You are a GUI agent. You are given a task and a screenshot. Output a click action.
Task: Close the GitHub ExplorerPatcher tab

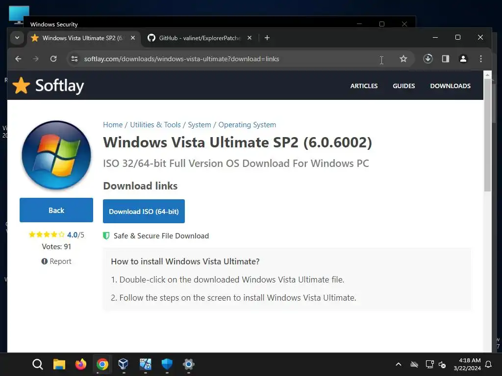[x=250, y=38]
